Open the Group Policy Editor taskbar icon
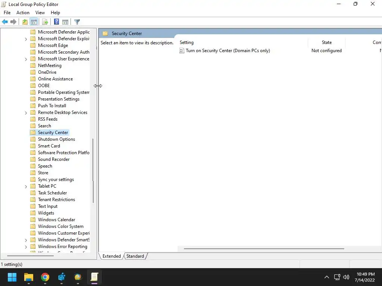This screenshot has width=382, height=286. click(94, 277)
